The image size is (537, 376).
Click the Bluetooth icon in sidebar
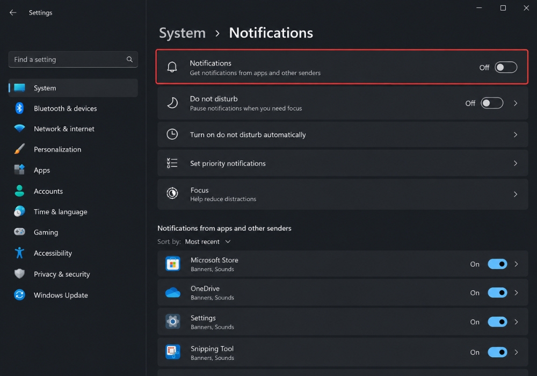pyautogui.click(x=19, y=108)
